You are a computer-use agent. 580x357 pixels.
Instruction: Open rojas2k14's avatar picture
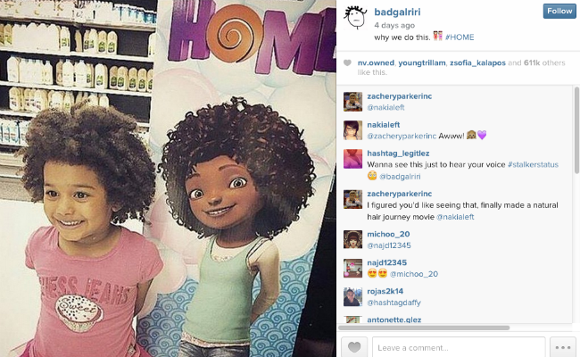[352, 296]
